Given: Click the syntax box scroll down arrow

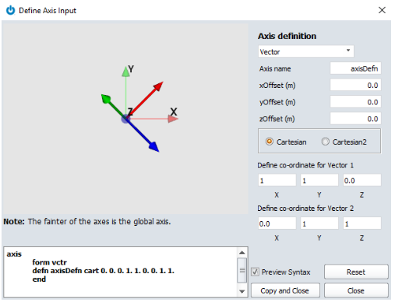Looking at the screenshot, I should [x=242, y=291].
